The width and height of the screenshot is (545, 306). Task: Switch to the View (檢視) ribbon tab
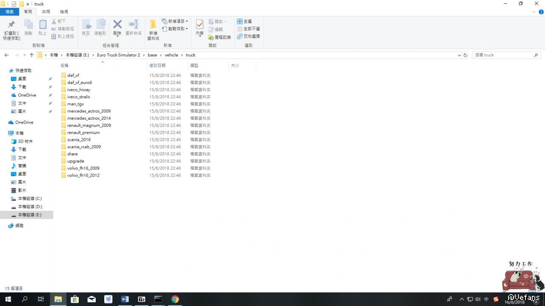pyautogui.click(x=64, y=12)
